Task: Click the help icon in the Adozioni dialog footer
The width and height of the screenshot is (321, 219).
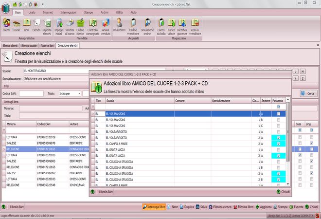Action: [92, 192]
